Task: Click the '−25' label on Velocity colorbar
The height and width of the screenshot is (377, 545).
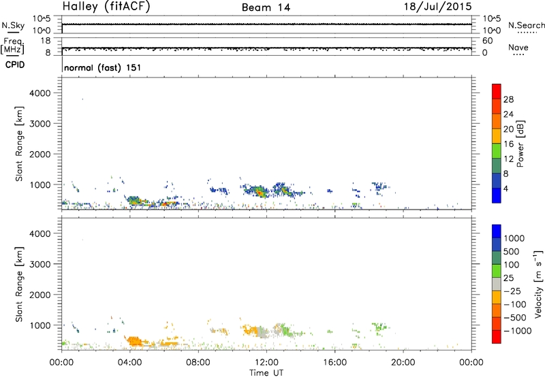Action: (512, 291)
